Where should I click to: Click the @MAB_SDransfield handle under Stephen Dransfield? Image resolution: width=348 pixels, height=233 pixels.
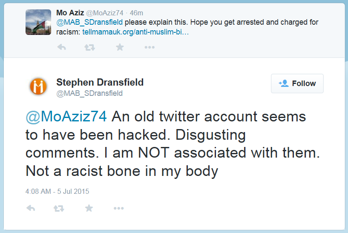pyautogui.click(x=89, y=93)
